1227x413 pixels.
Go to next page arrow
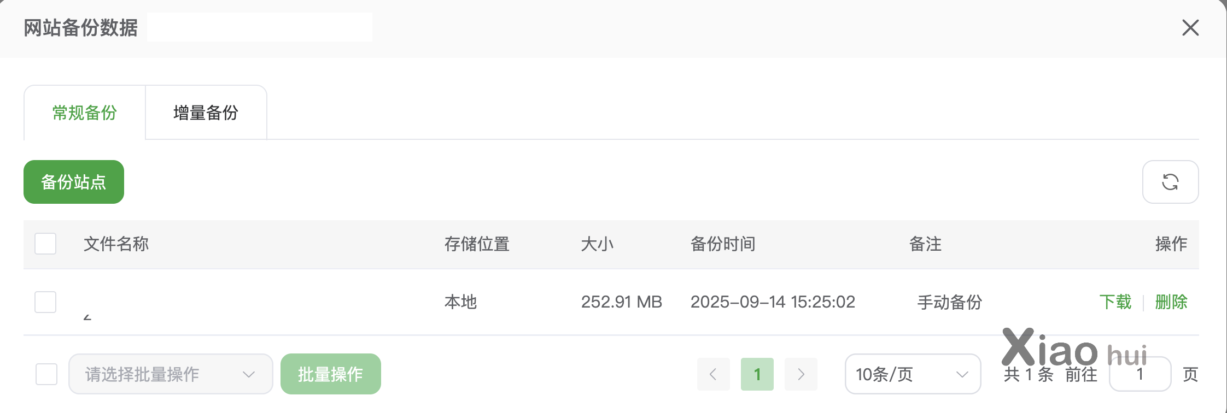tap(801, 374)
